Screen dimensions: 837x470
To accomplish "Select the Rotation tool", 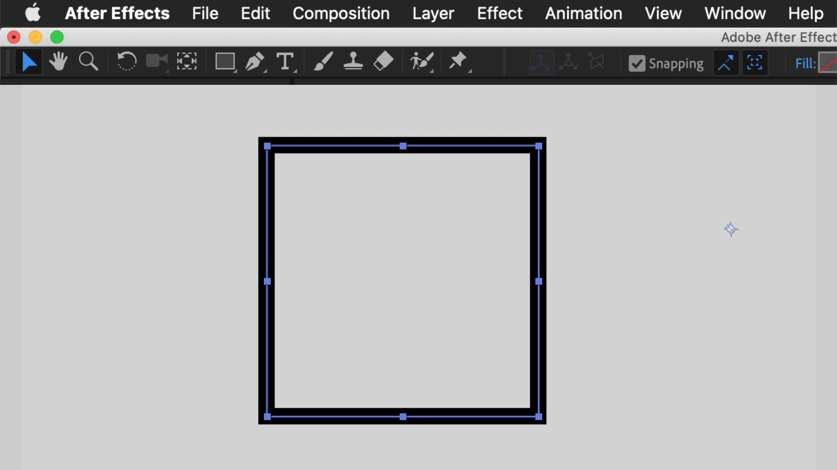I will tap(127, 62).
